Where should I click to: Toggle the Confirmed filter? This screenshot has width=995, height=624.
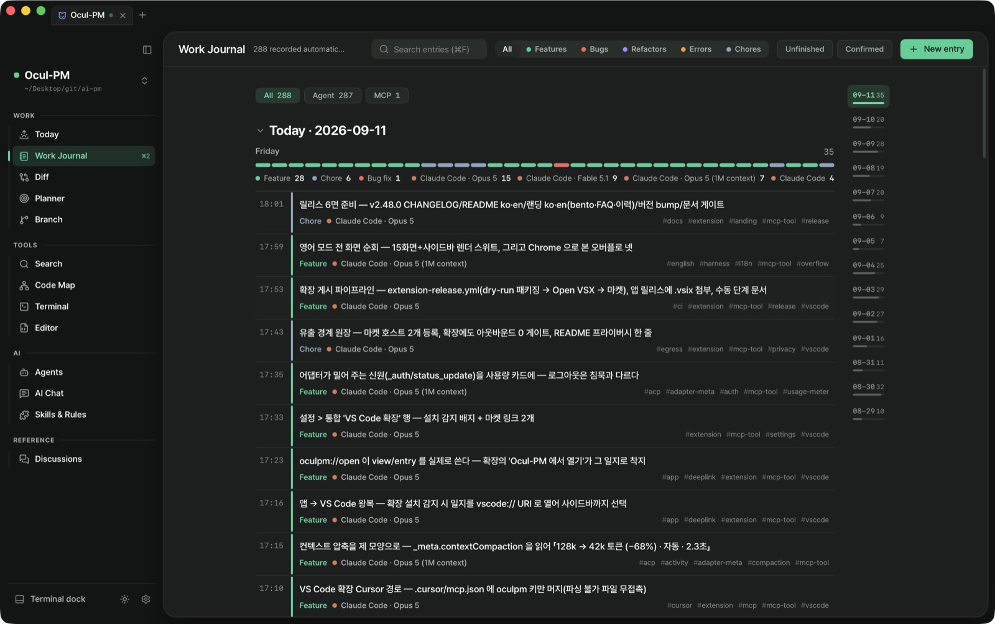pyautogui.click(x=864, y=49)
